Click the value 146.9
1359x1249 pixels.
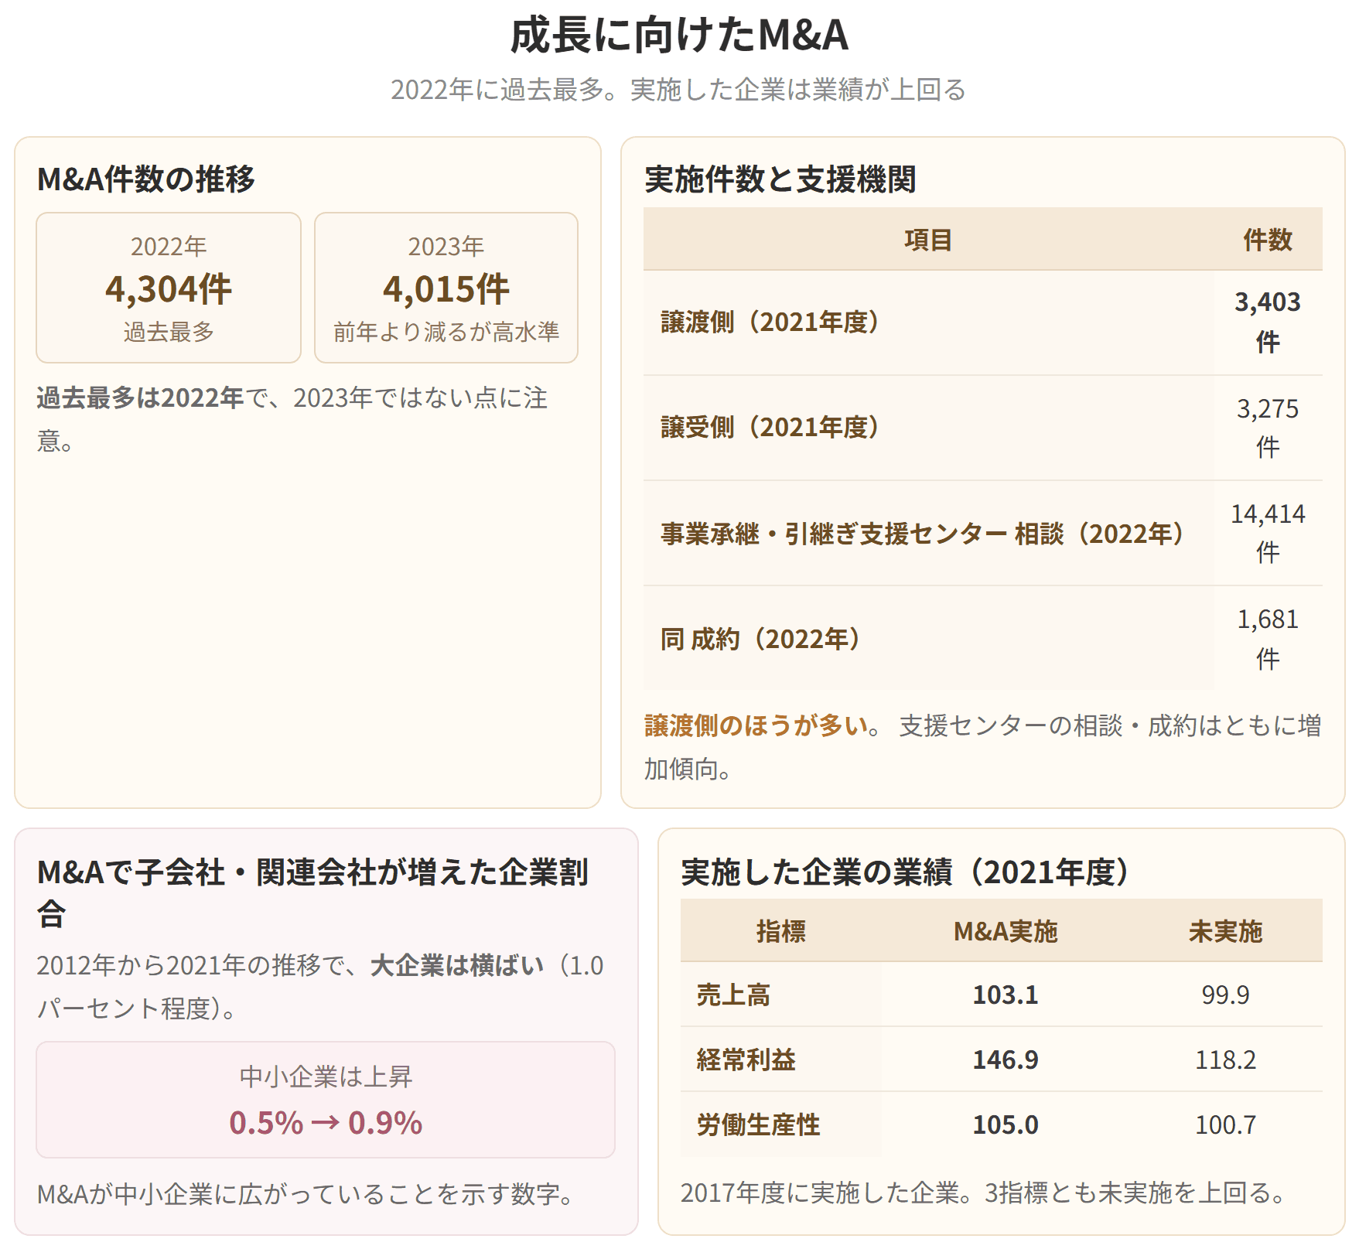1006,1060
